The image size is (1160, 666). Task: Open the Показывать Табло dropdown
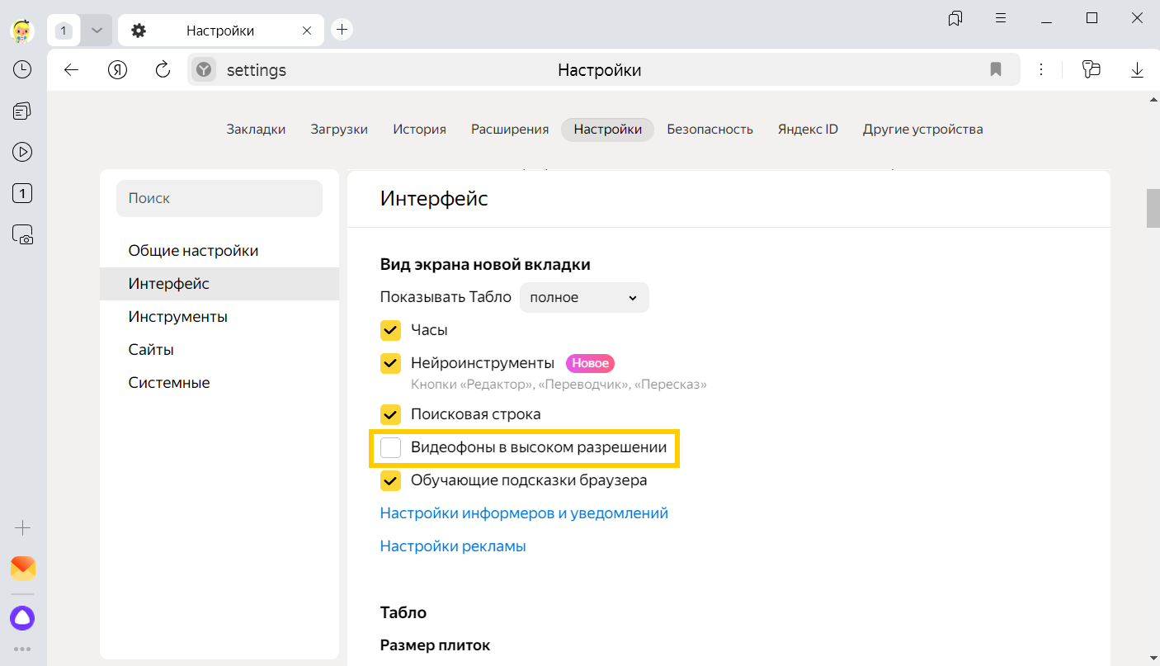click(x=584, y=297)
